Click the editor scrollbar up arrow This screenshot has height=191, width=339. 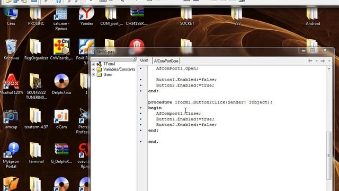329,68
